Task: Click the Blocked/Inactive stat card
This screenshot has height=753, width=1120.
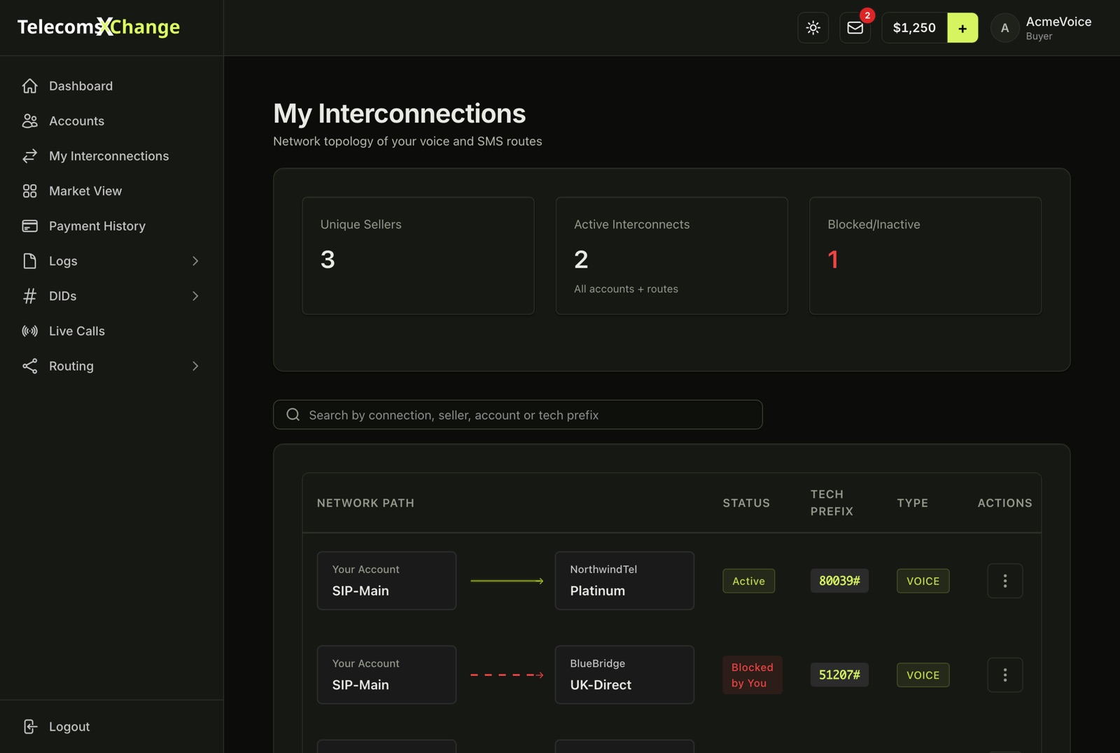Action: (x=925, y=256)
